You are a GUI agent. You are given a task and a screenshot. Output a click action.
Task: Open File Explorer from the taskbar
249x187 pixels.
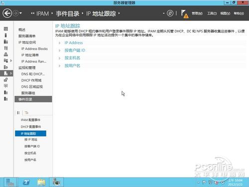(41, 182)
